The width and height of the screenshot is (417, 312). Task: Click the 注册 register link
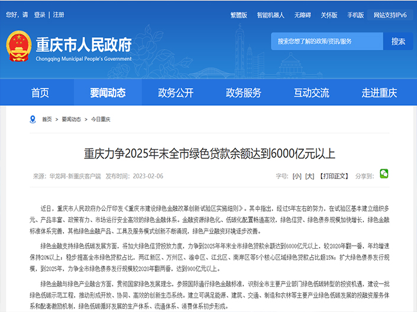click(x=59, y=15)
